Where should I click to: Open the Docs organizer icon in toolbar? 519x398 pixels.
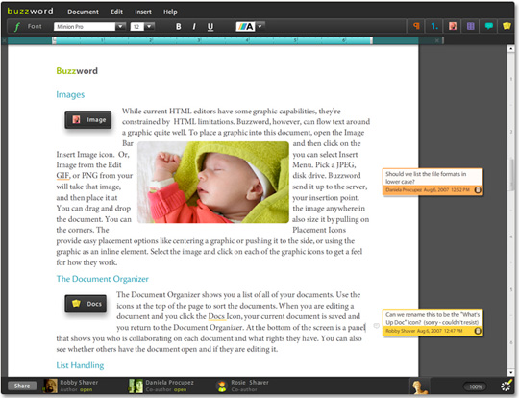(507, 26)
